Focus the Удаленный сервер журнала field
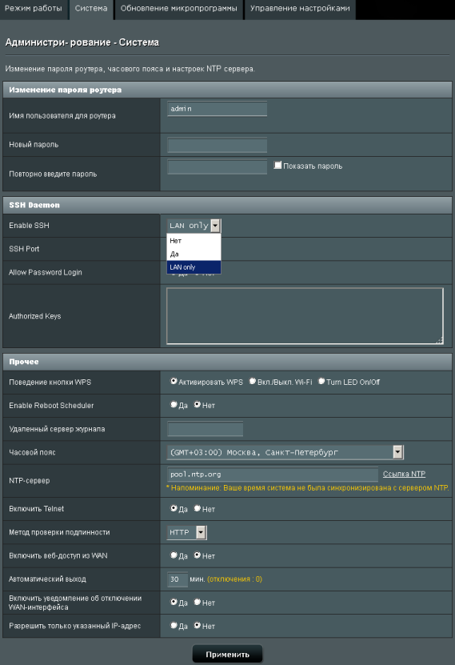Viewport: 455px width, 665px height. [205, 429]
